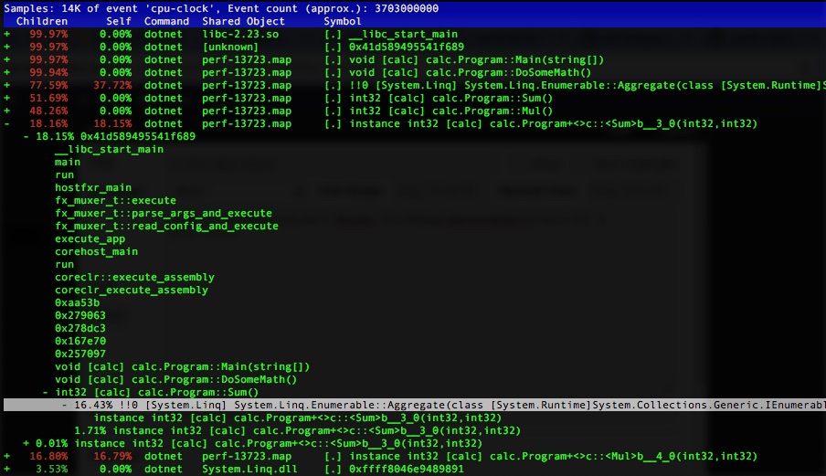Click the 99.97% value in the libc-2.23.so row
826x476 pixels.
pyautogui.click(x=48, y=34)
